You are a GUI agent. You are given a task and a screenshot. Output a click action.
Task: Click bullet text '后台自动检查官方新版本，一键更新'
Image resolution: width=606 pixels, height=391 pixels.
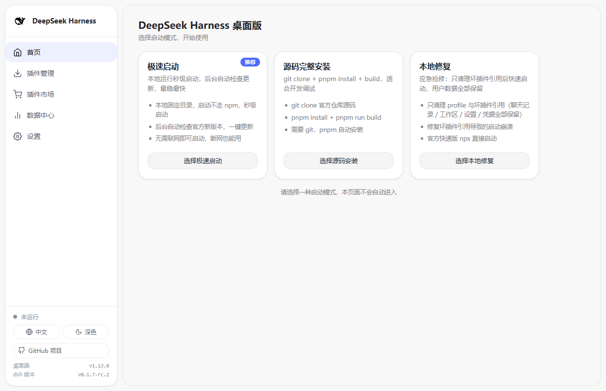coord(204,126)
